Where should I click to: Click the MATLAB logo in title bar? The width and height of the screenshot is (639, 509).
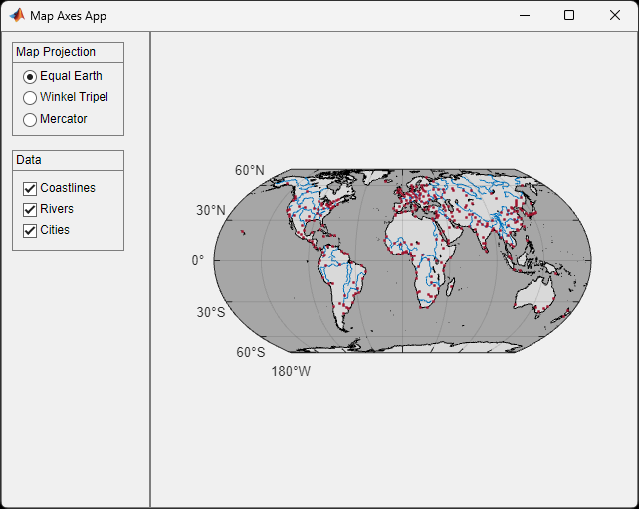(17, 16)
